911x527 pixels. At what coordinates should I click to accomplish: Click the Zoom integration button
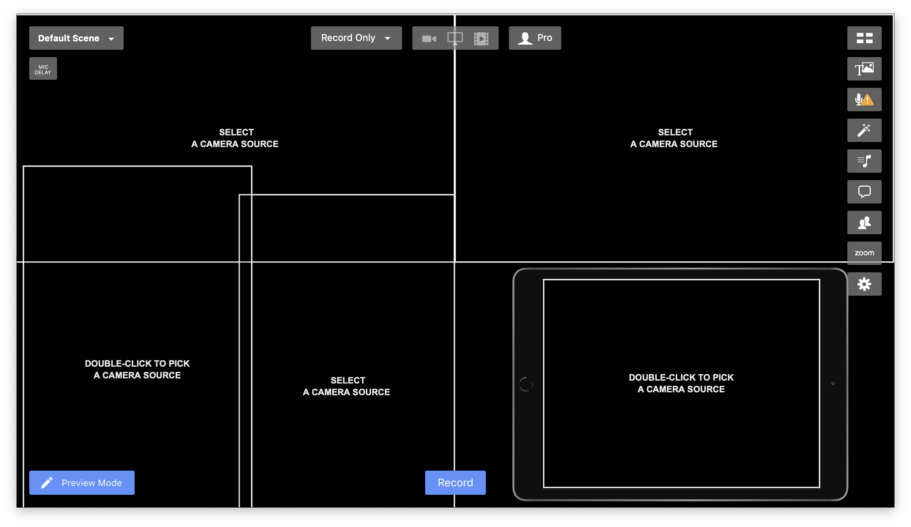(x=864, y=253)
